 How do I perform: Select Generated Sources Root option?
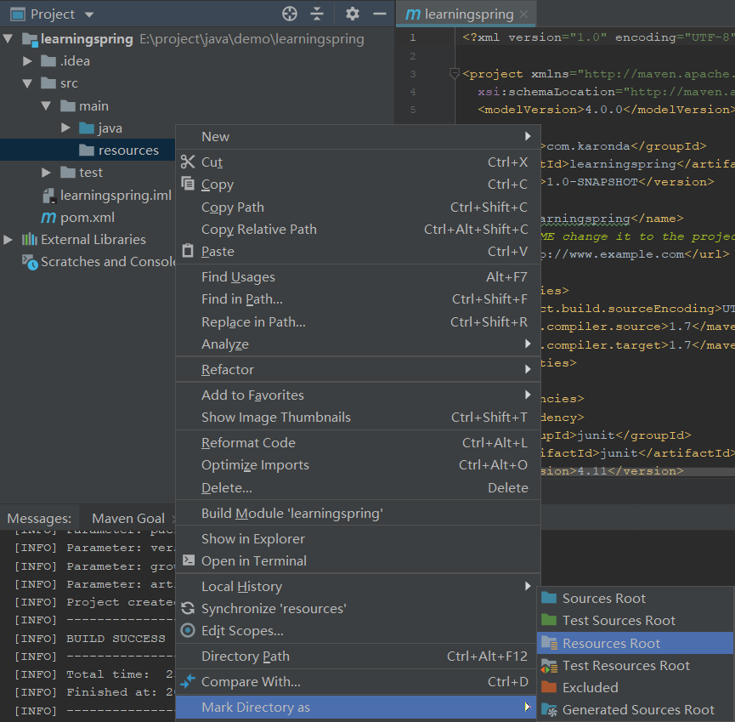[x=638, y=709]
